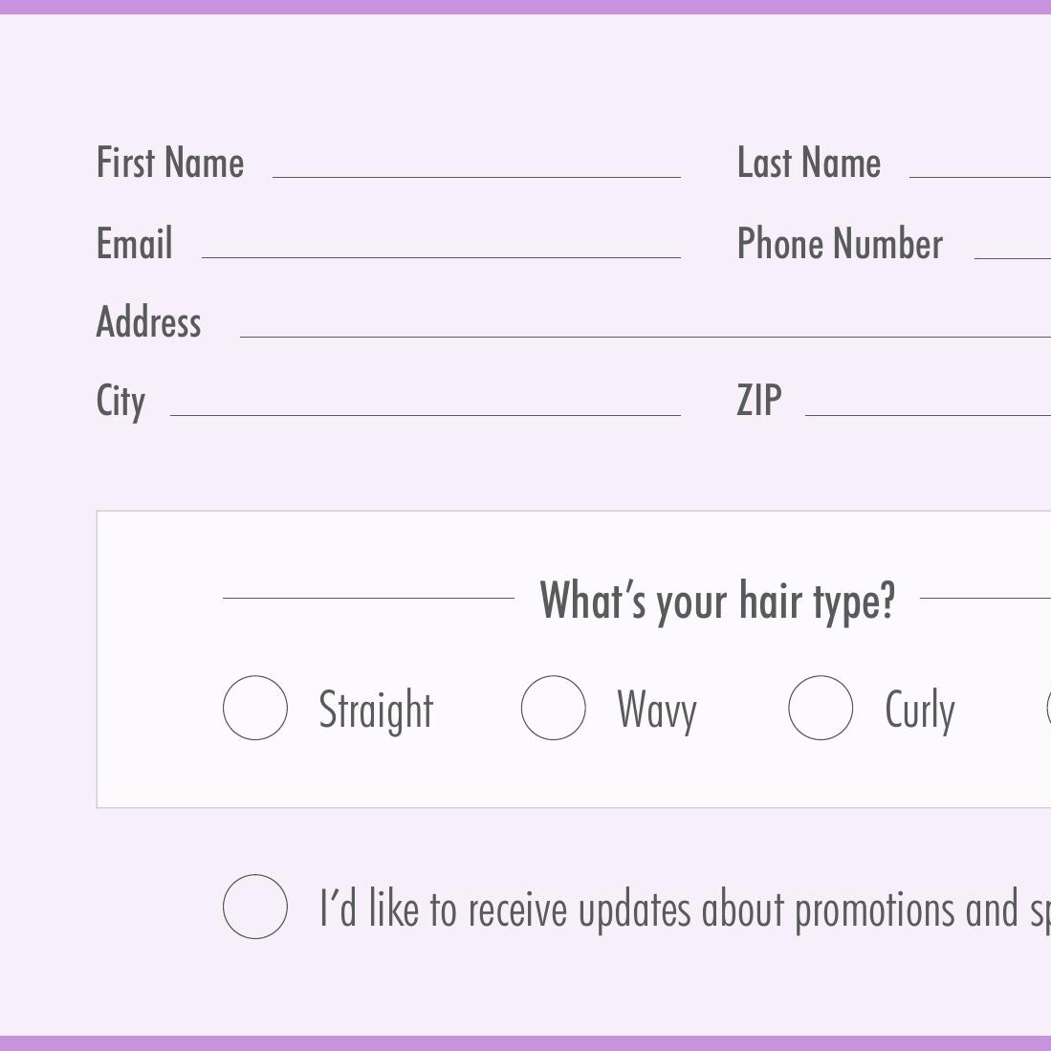Click into the ZIP field
The height and width of the screenshot is (1051, 1051).
(x=928, y=411)
